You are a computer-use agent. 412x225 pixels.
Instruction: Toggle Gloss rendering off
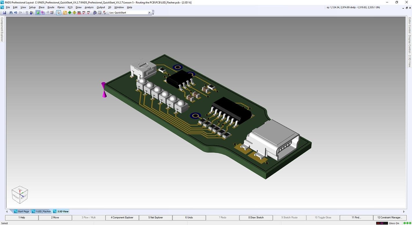pyautogui.click(x=322, y=217)
